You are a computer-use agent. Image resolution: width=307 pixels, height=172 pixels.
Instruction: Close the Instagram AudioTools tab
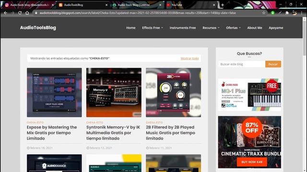[x=53, y=5]
